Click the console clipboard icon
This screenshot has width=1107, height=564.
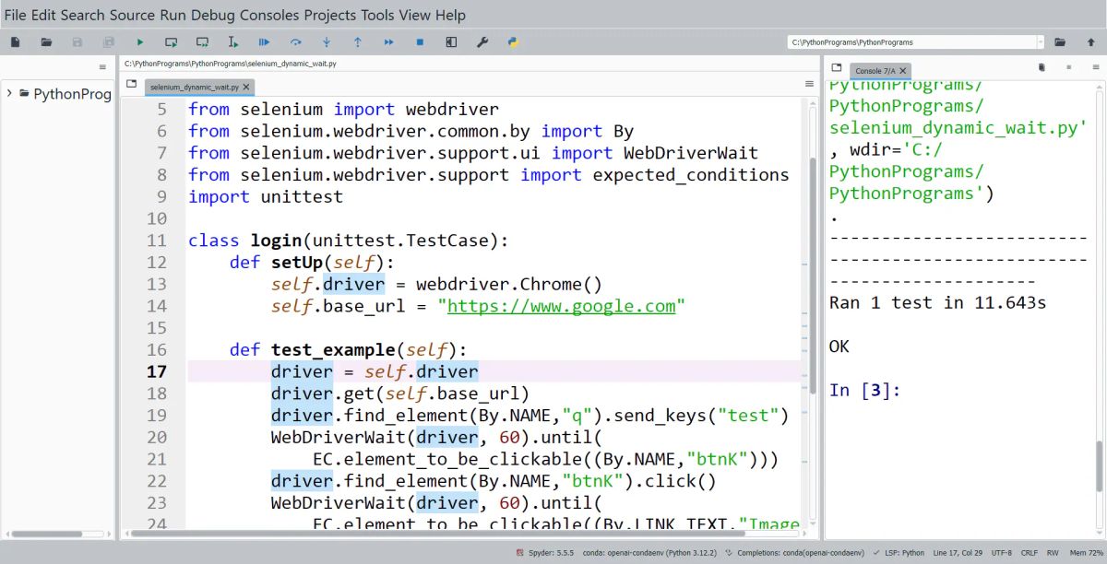click(x=1042, y=67)
